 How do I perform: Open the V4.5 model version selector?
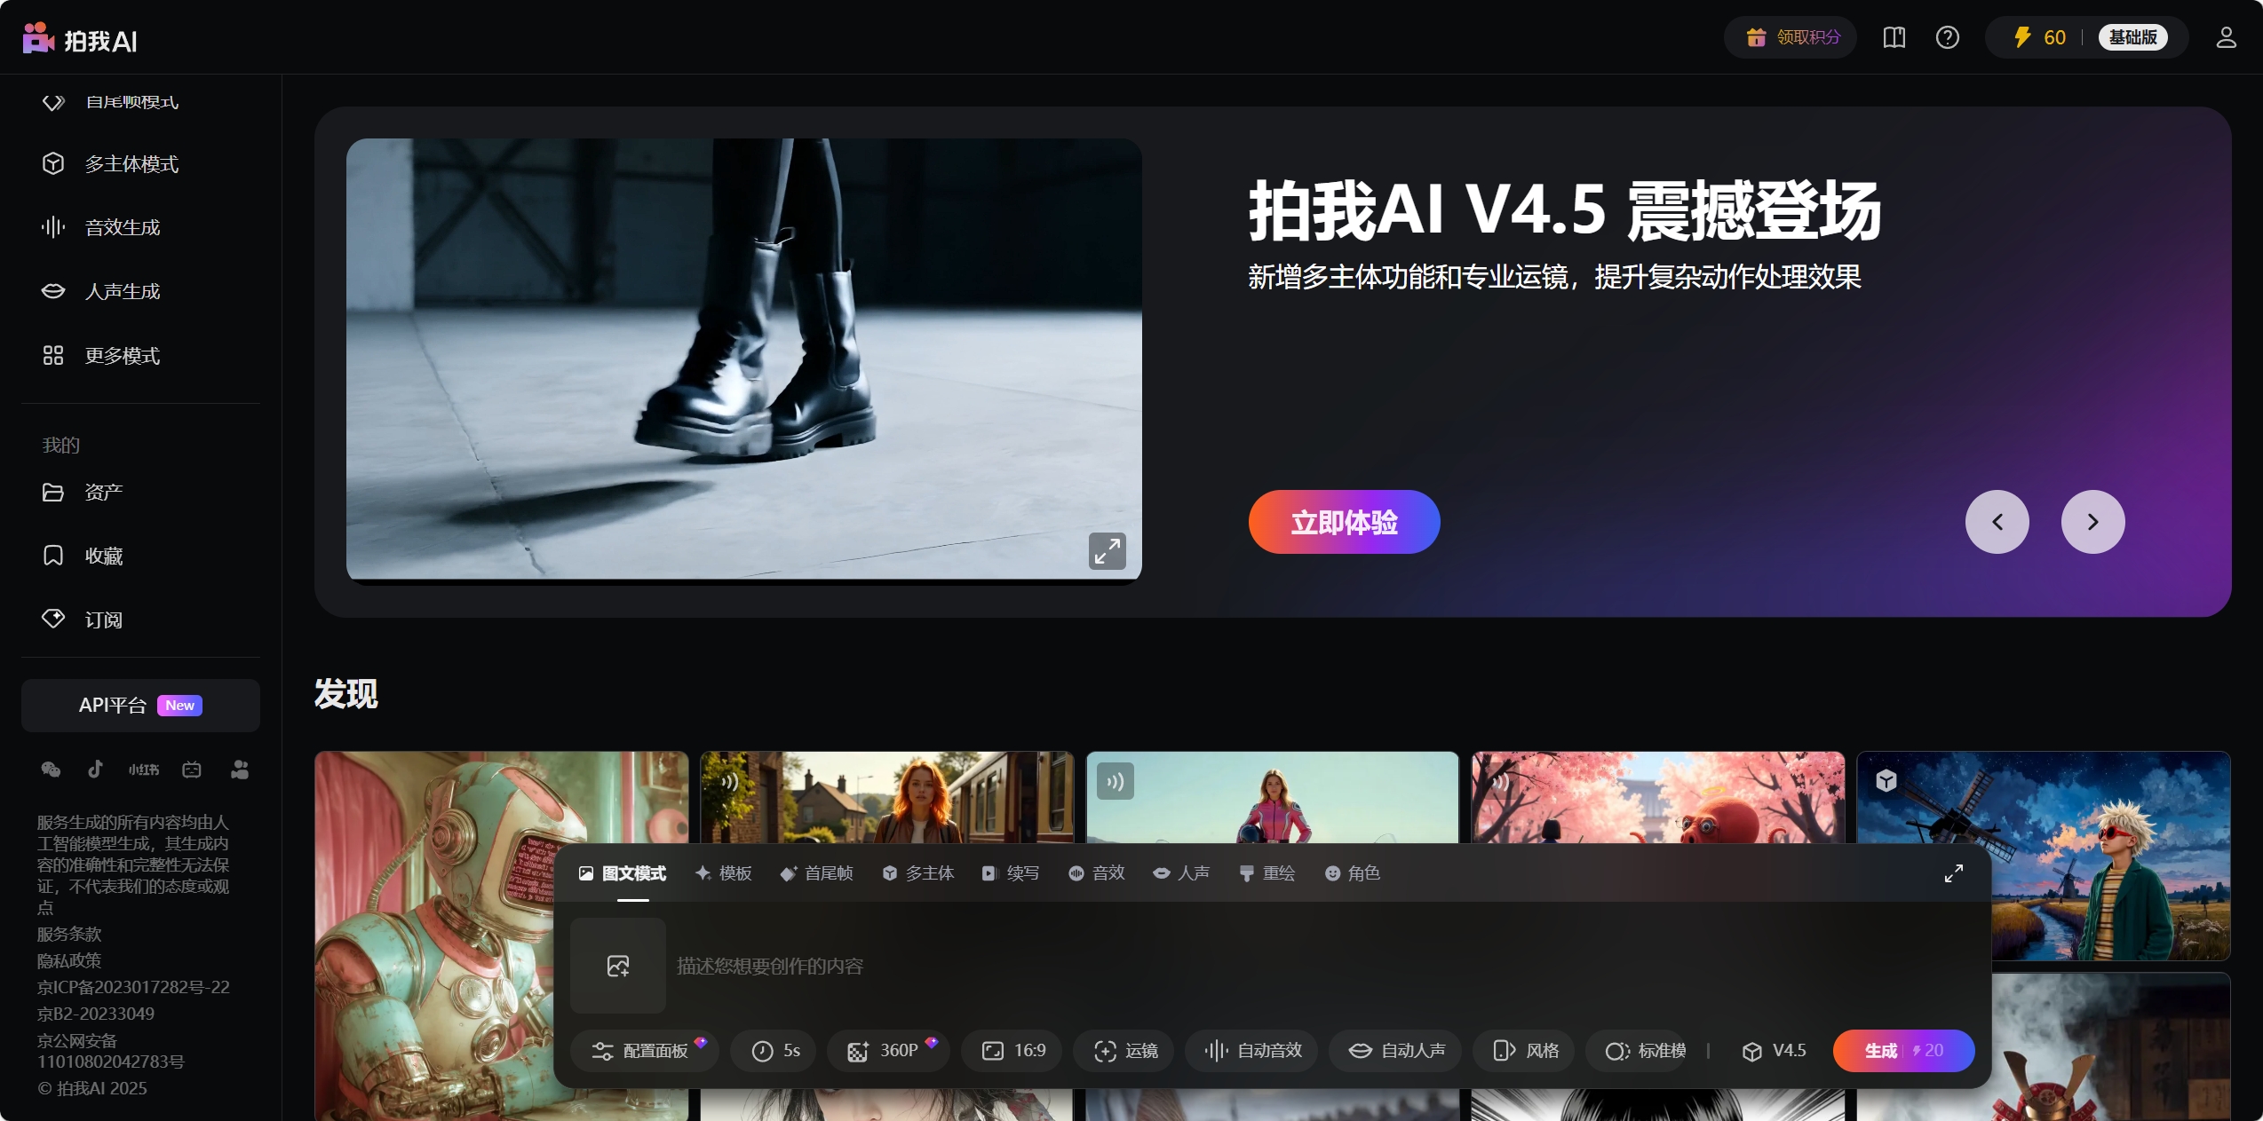point(1774,1051)
